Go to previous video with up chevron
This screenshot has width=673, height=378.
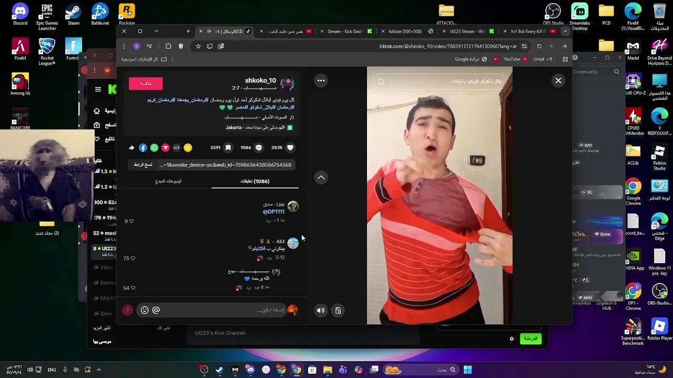(321, 177)
